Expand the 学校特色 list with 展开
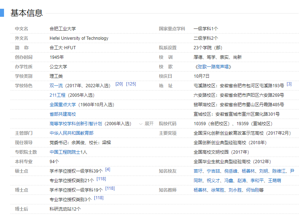303x223 pixels. (x=147, y=124)
